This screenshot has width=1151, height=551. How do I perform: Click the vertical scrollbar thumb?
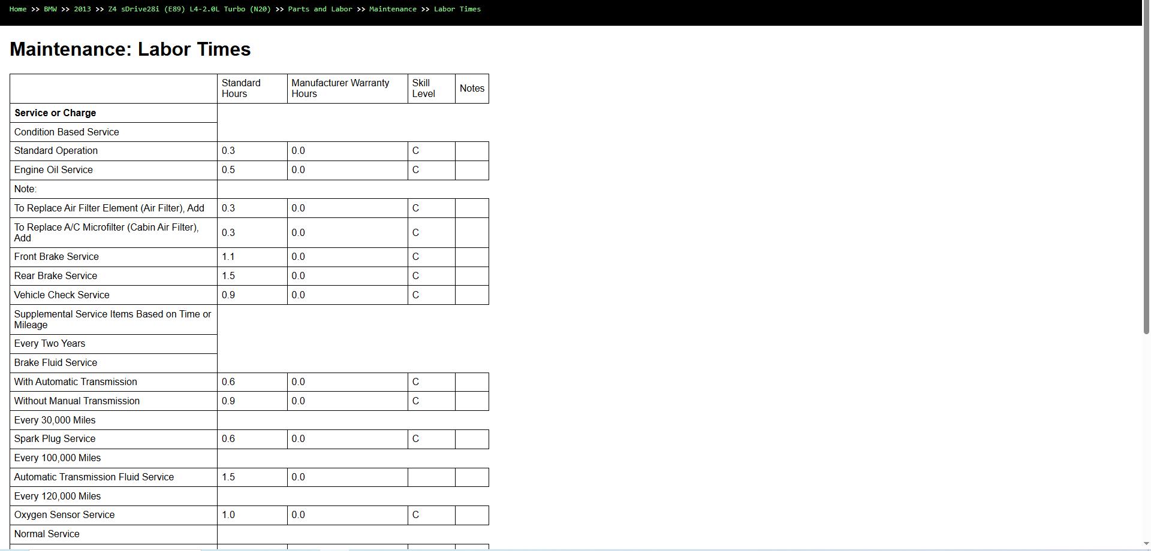click(x=1146, y=167)
